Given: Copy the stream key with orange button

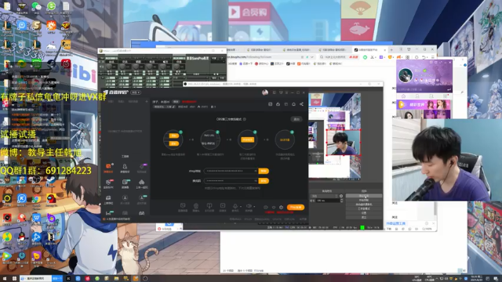Looking at the screenshot, I should pos(264,181).
